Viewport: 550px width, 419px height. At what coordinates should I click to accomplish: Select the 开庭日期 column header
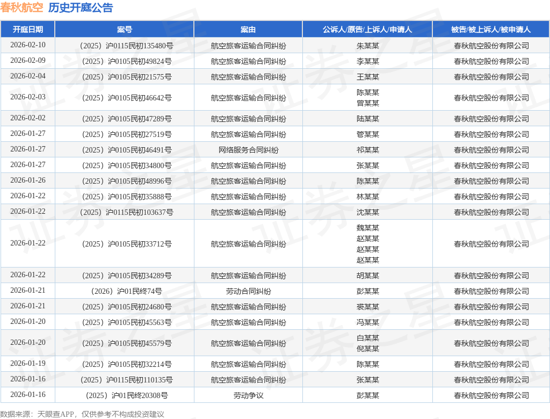point(28,30)
